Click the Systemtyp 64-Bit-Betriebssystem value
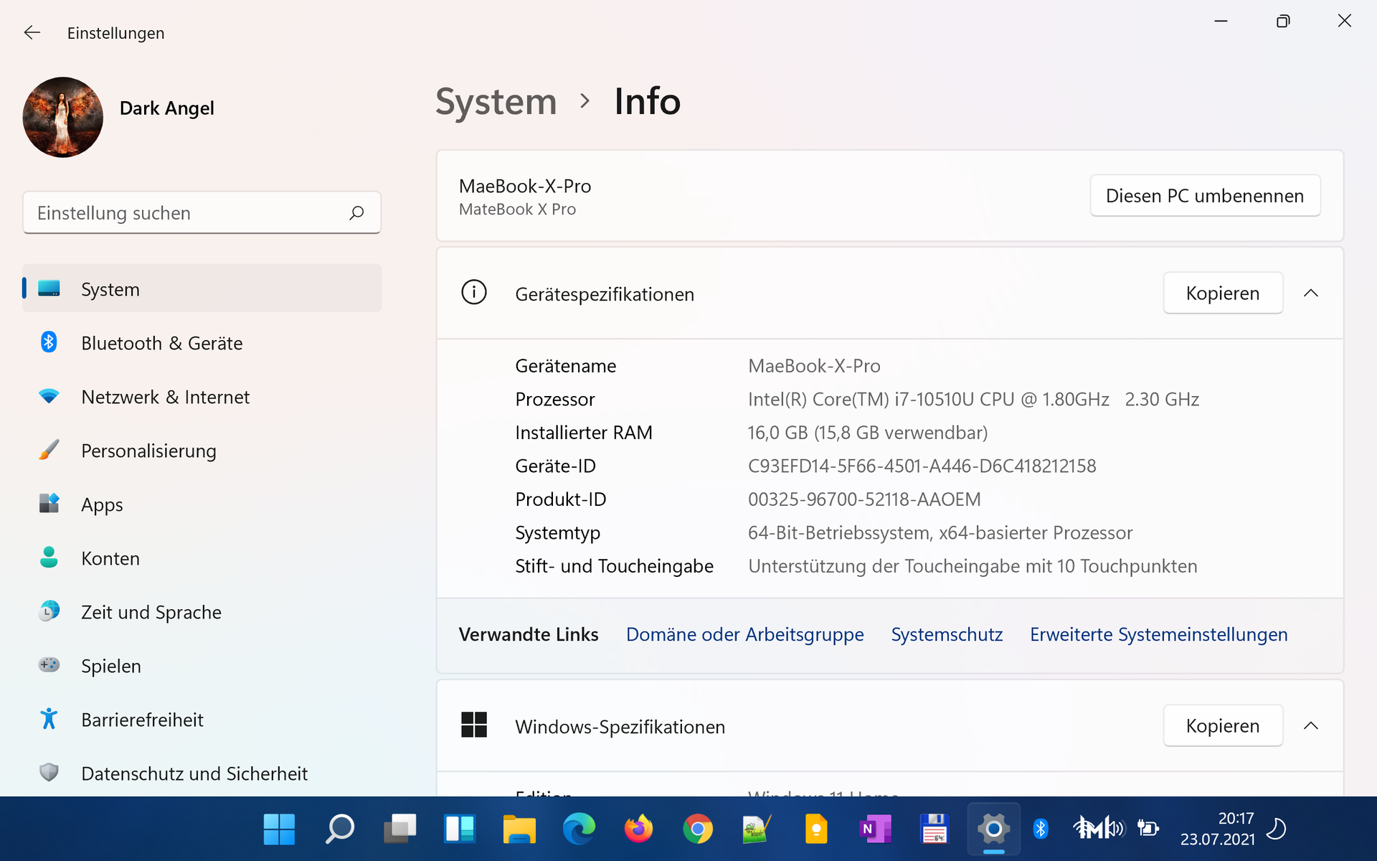 pos(940,533)
